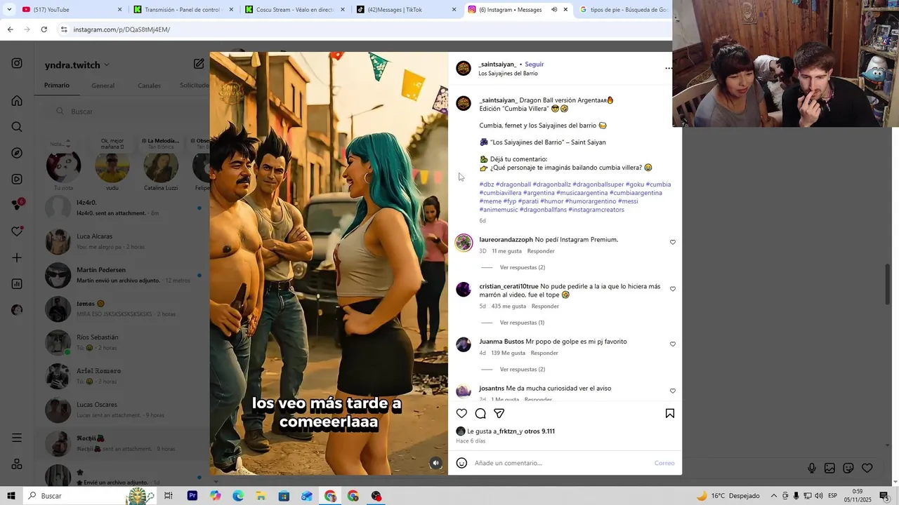Click the #cumbiavillera hashtag link

tap(500, 193)
